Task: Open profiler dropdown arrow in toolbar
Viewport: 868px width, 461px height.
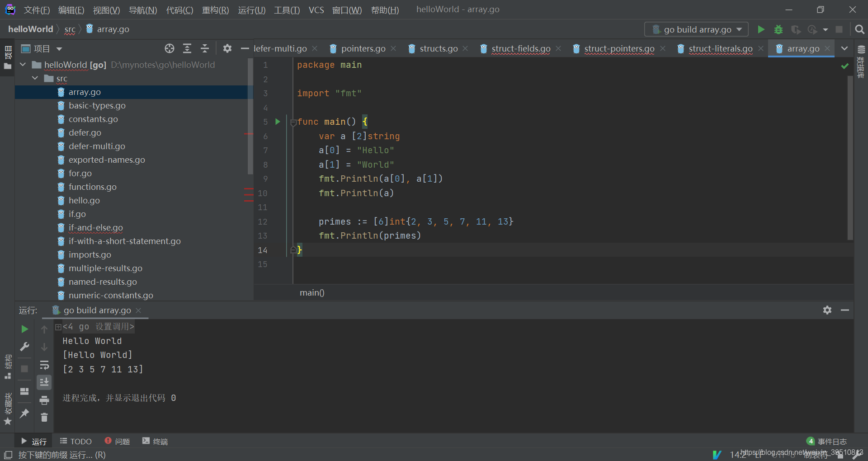Action: (x=826, y=29)
